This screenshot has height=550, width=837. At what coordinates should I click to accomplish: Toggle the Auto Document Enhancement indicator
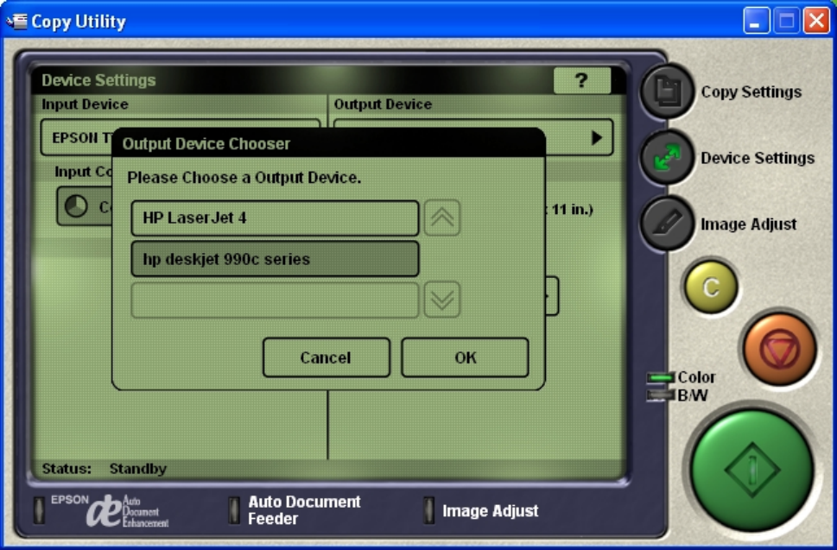39,510
